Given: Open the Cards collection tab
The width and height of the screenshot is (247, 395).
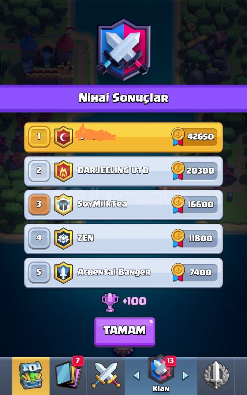Looking at the screenshot, I should (x=68, y=376).
